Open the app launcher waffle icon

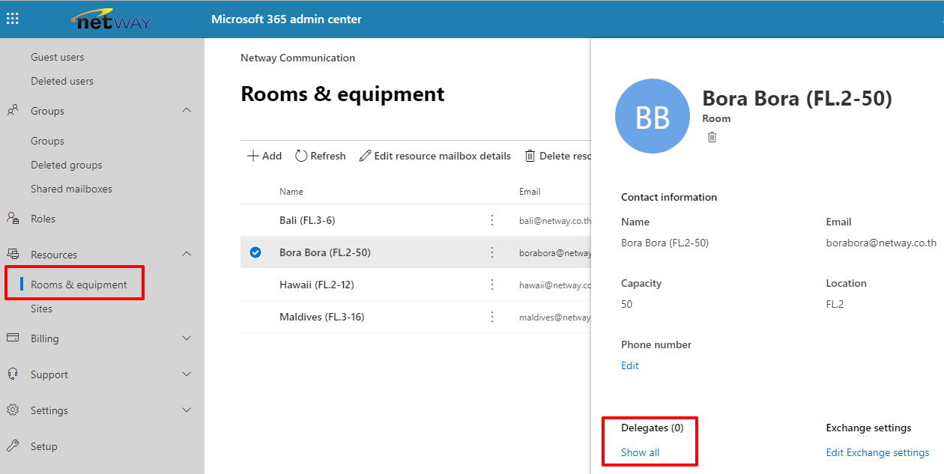pos(13,19)
